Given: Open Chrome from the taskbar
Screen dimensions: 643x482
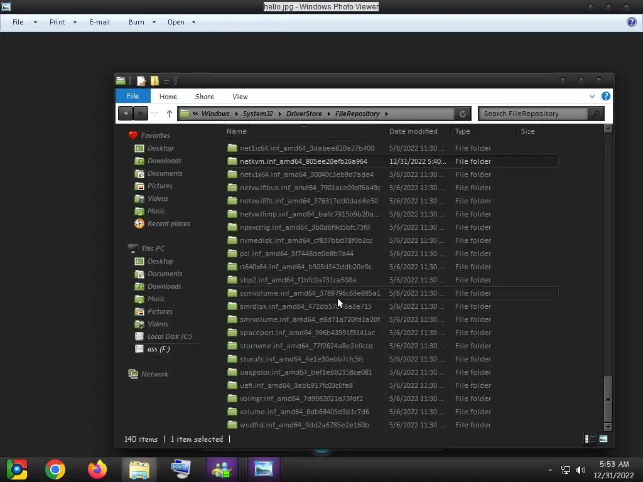Looking at the screenshot, I should (x=55, y=469).
